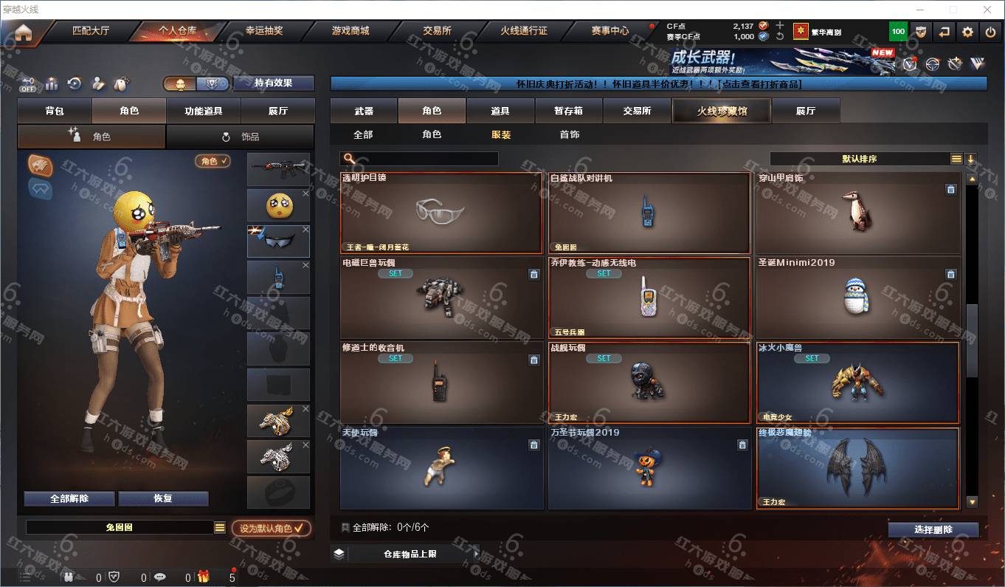Click the 全部解除 button

click(69, 498)
